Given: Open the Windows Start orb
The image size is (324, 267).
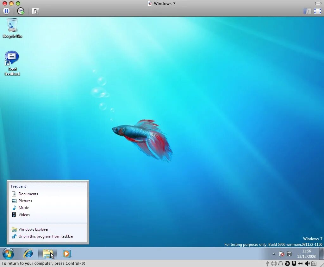Looking at the screenshot, I should (8, 254).
